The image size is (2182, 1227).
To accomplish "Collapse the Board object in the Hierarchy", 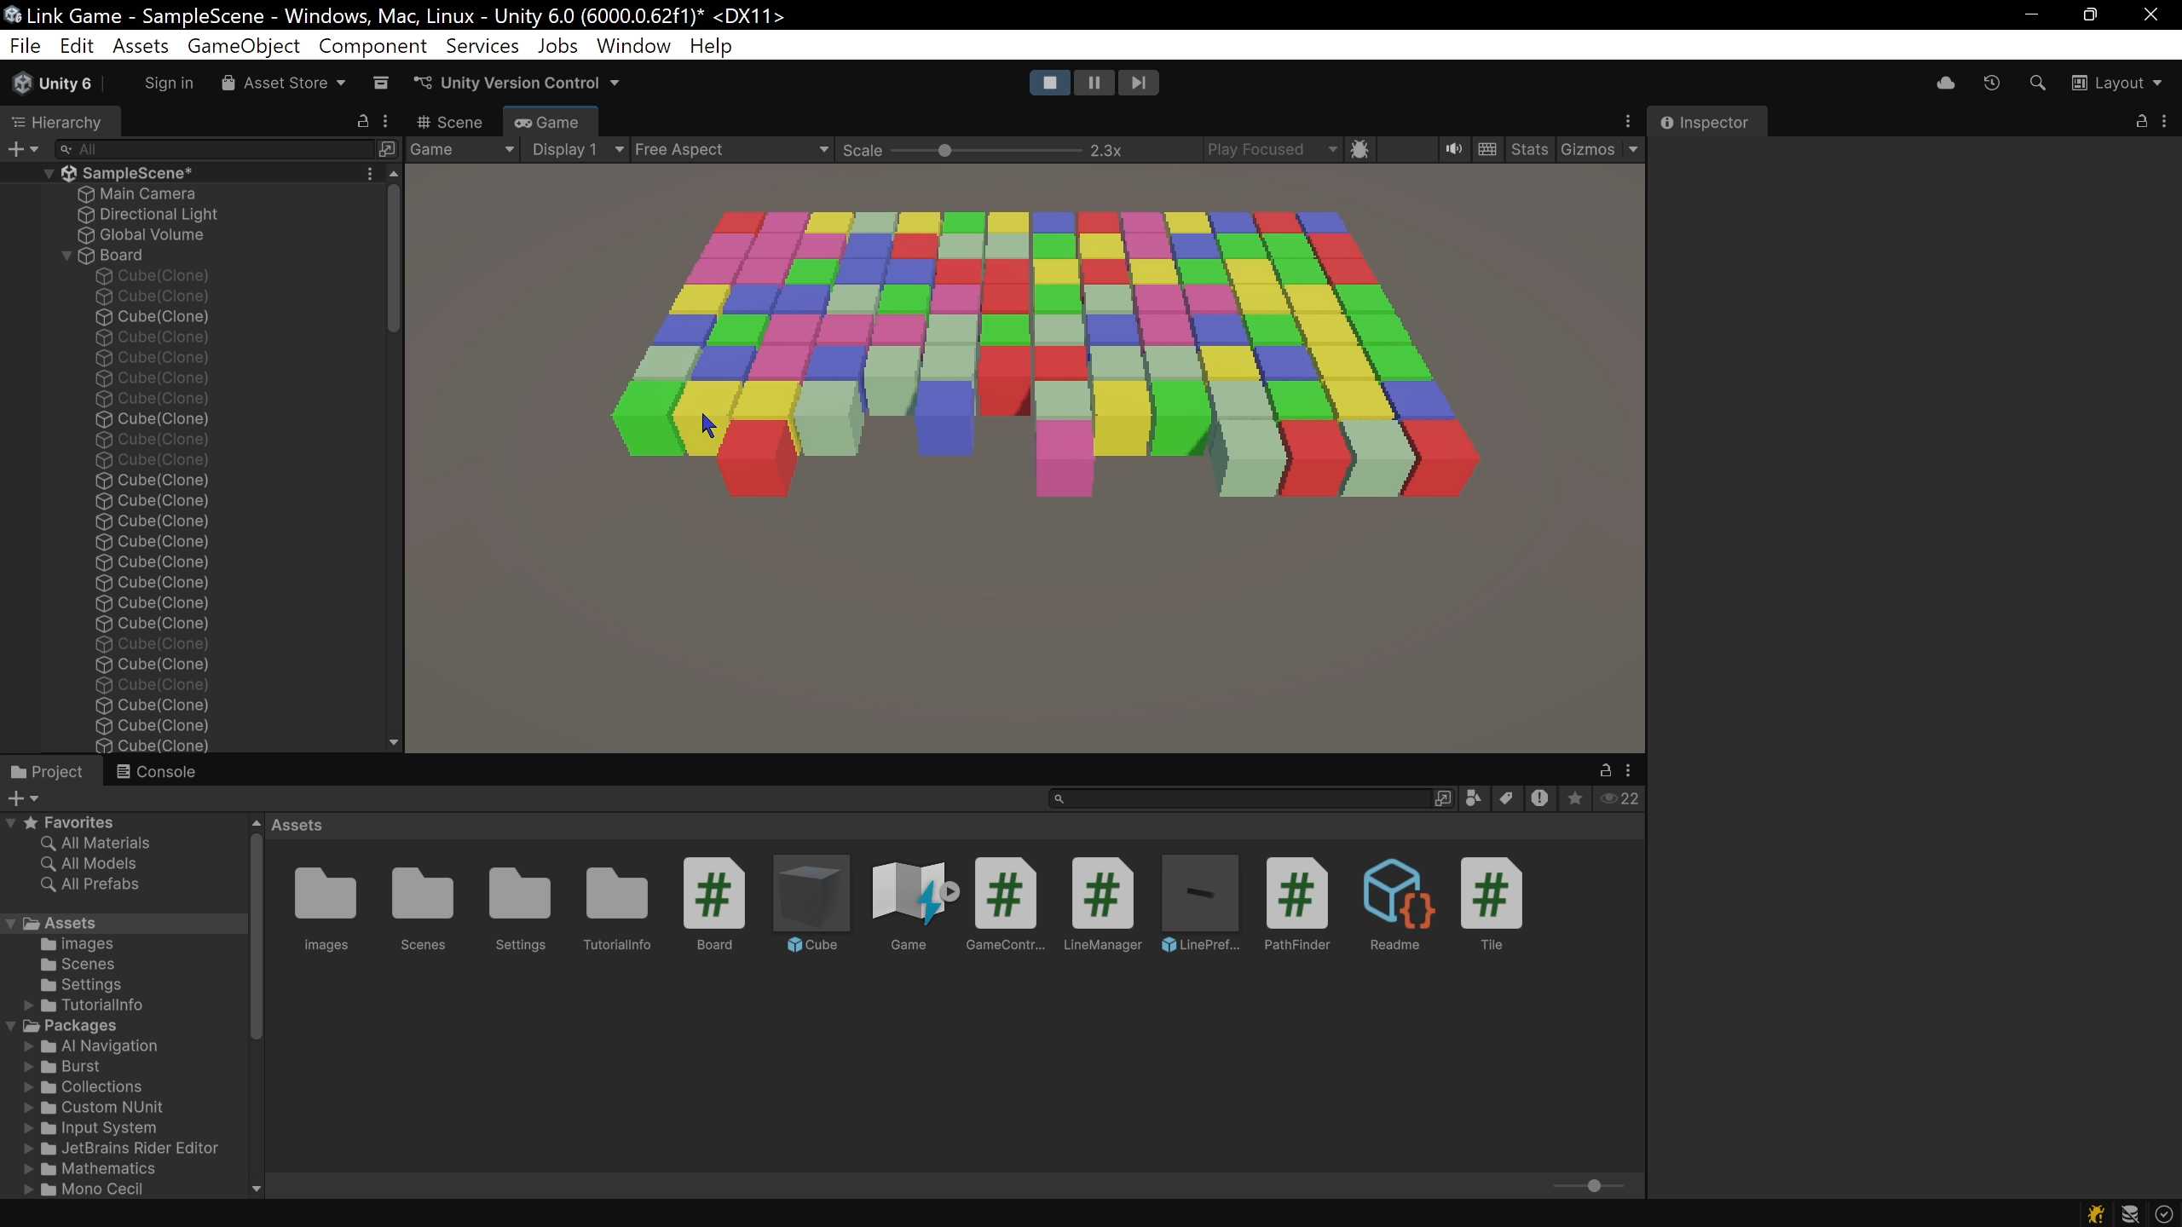I will click(x=66, y=255).
